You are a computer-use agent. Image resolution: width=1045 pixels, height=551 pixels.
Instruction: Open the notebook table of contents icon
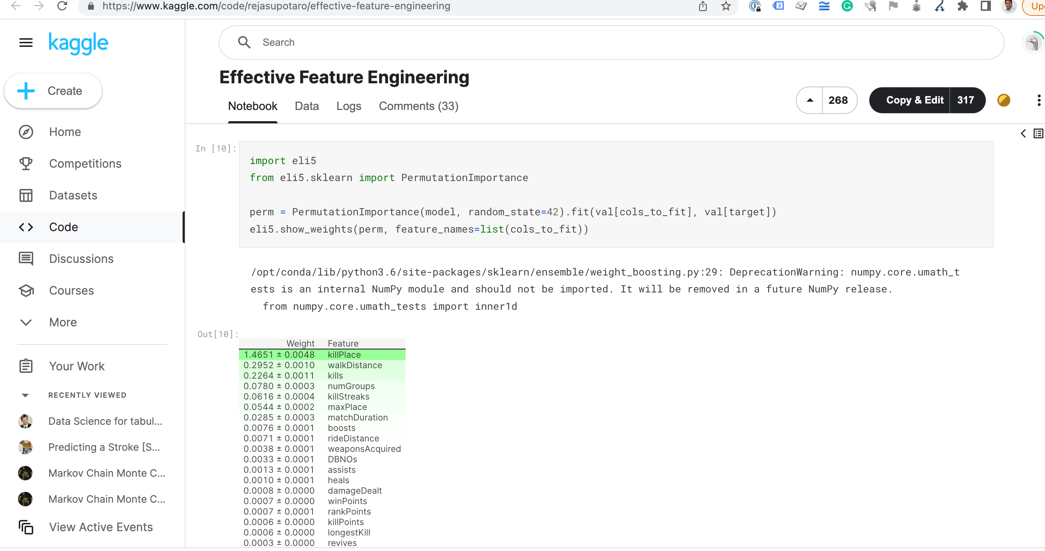pyautogui.click(x=1037, y=133)
